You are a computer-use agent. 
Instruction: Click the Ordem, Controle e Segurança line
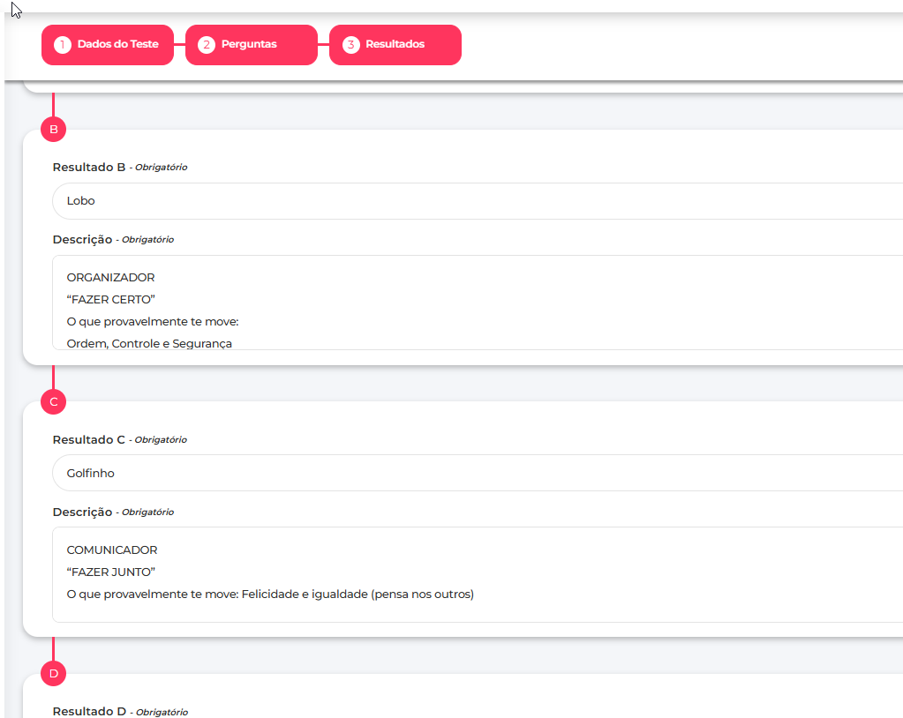(149, 344)
